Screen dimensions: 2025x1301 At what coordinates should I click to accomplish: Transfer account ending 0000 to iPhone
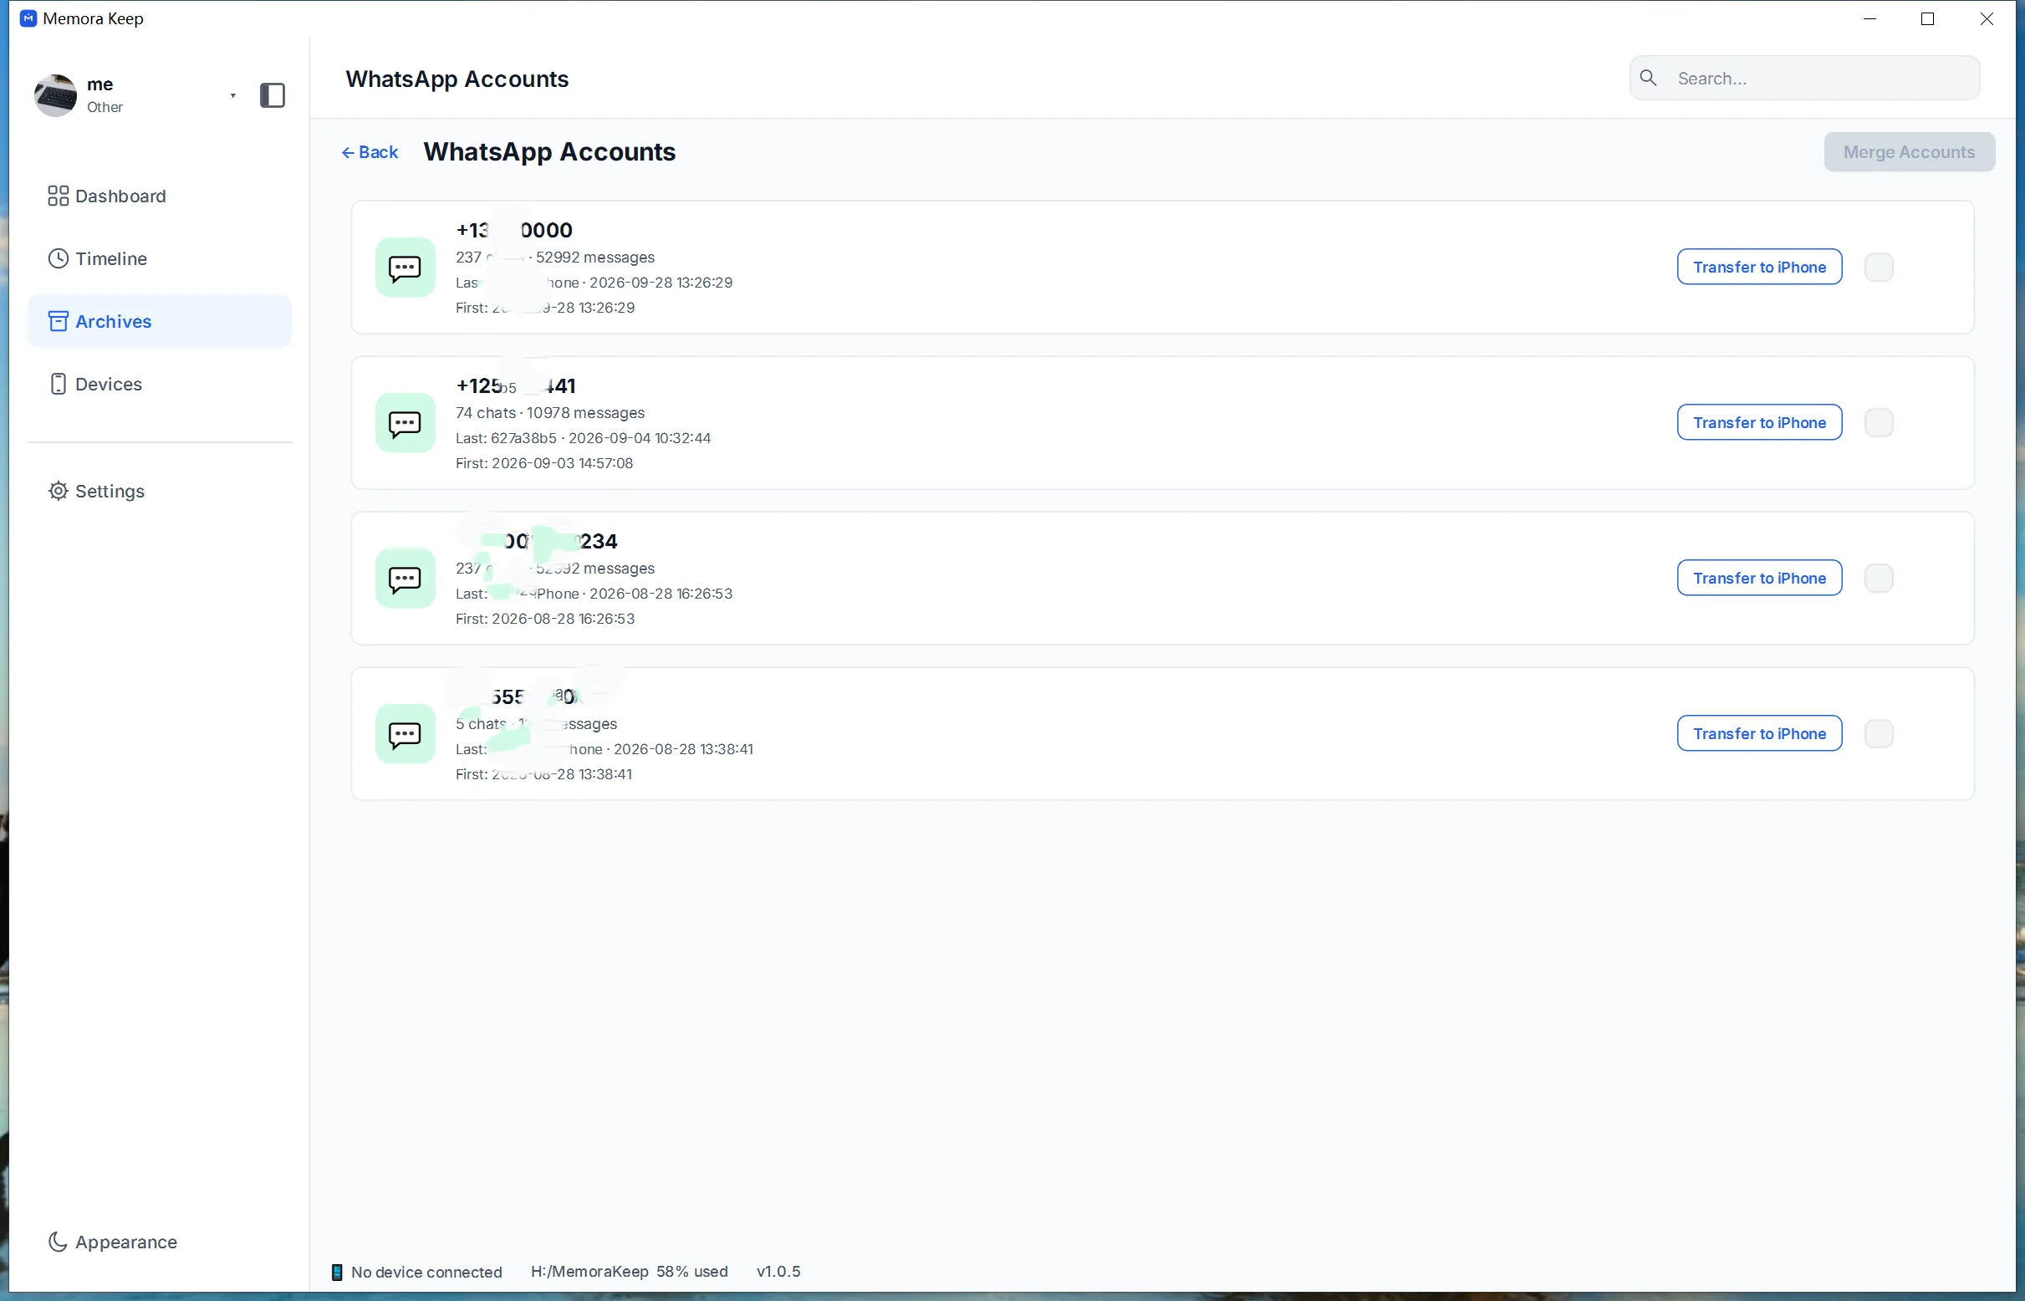(1759, 267)
